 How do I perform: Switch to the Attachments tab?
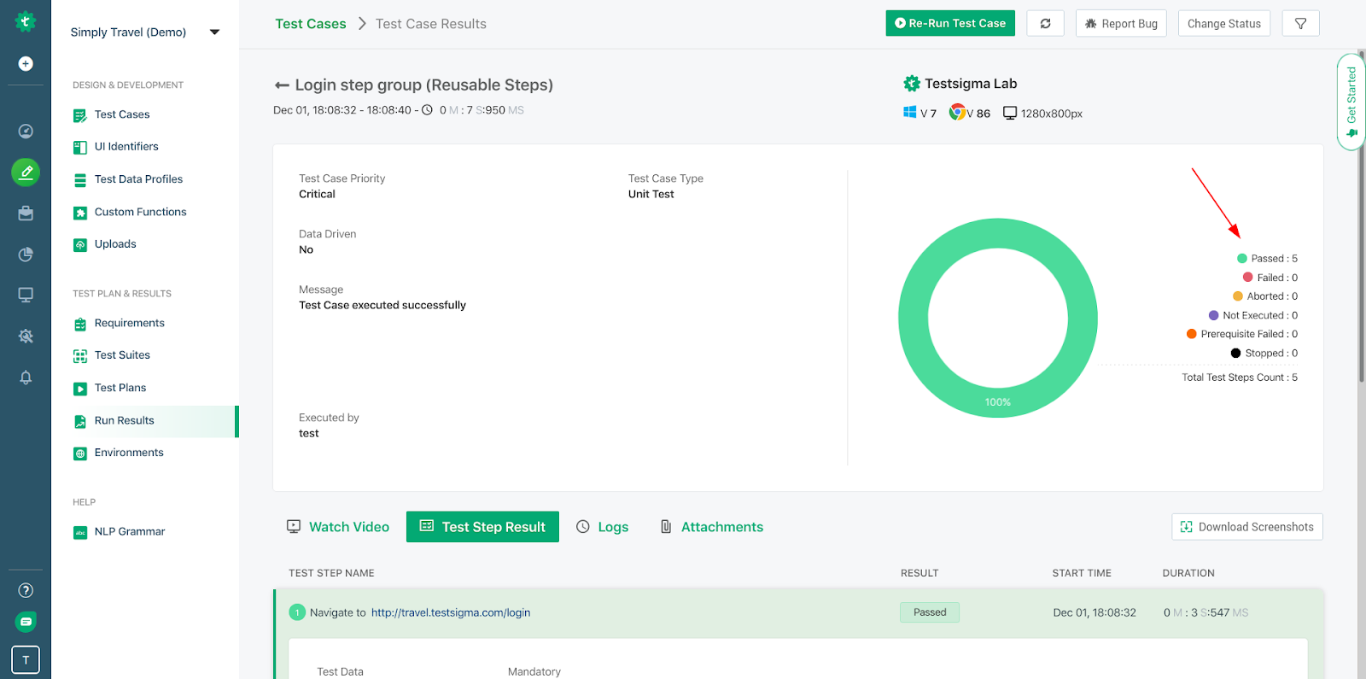pos(712,527)
